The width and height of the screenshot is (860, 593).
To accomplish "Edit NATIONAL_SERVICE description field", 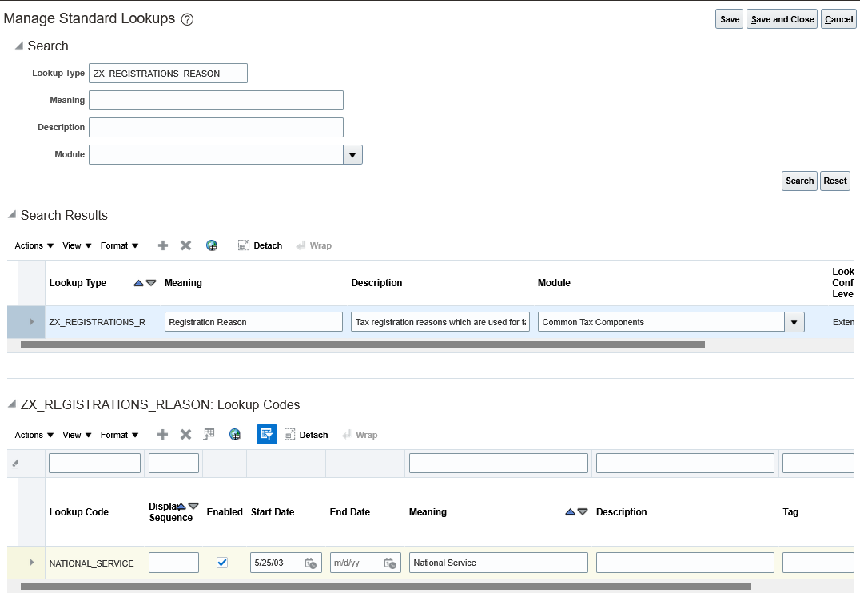I will [685, 563].
